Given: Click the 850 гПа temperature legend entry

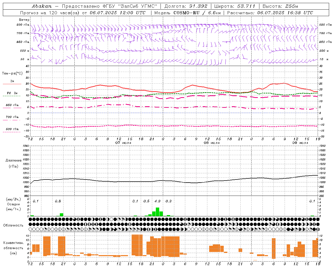Looking at the screenshot, I should point(12,105).
